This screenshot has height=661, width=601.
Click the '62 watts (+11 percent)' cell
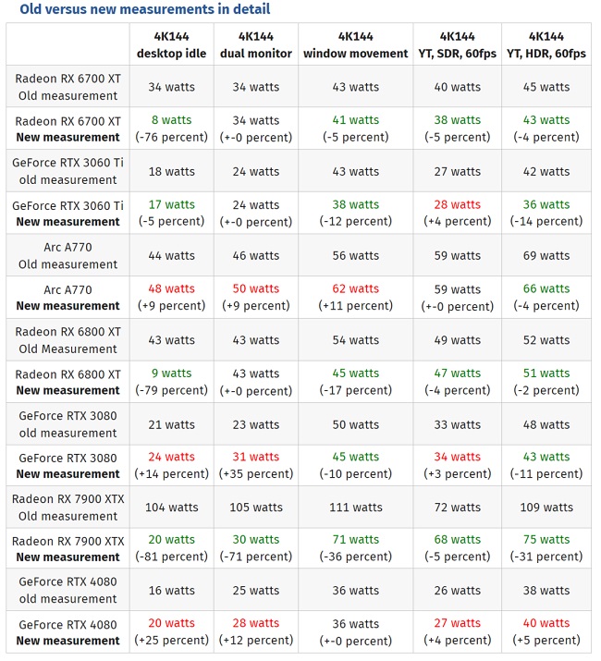355,298
